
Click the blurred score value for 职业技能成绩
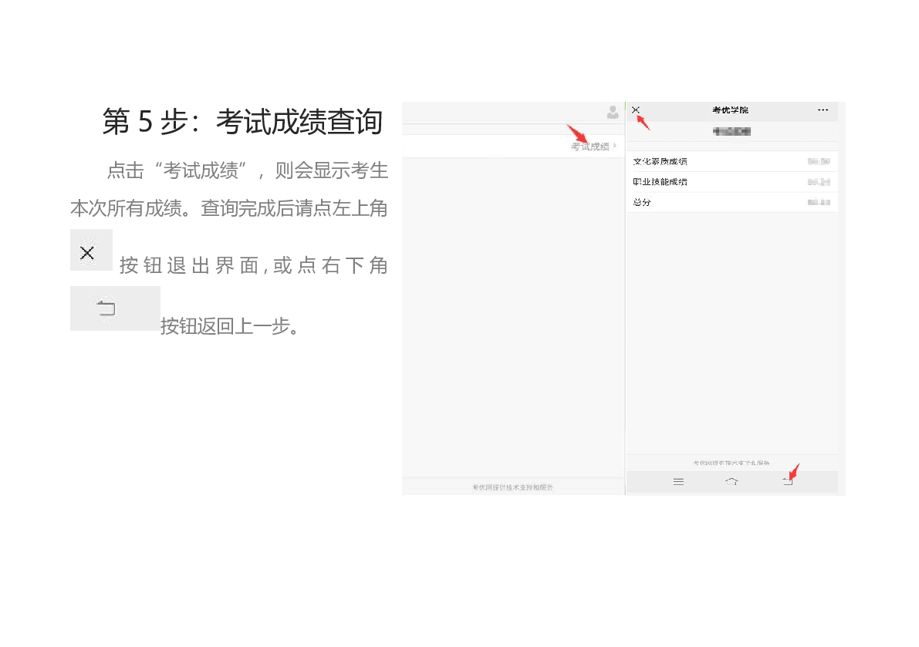click(x=819, y=182)
